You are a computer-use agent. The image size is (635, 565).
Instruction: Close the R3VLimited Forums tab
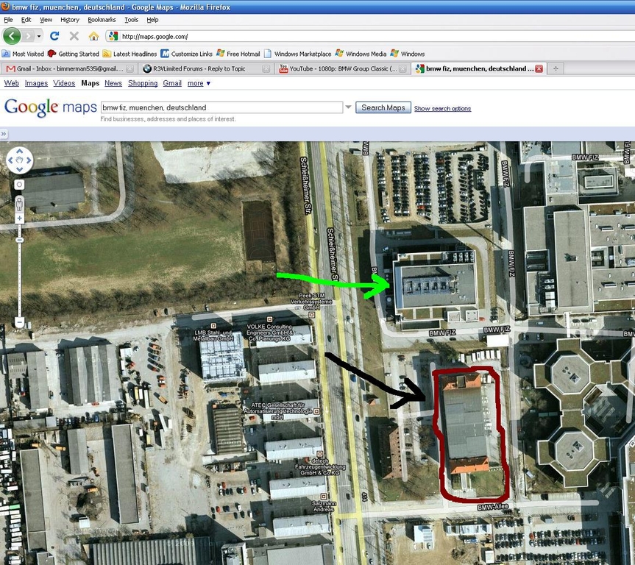coord(266,69)
